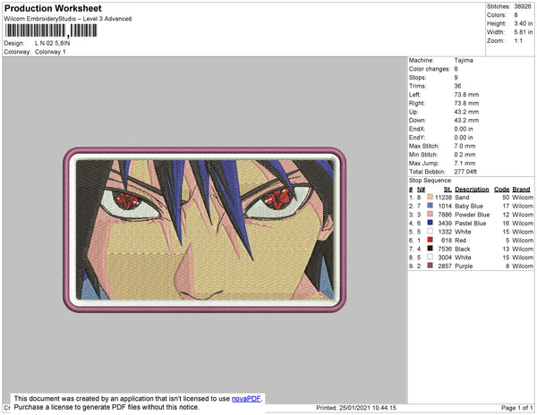Viewport: 537px width, 415px height.
Task: Click the embroidery design preview image
Action: coord(204,230)
